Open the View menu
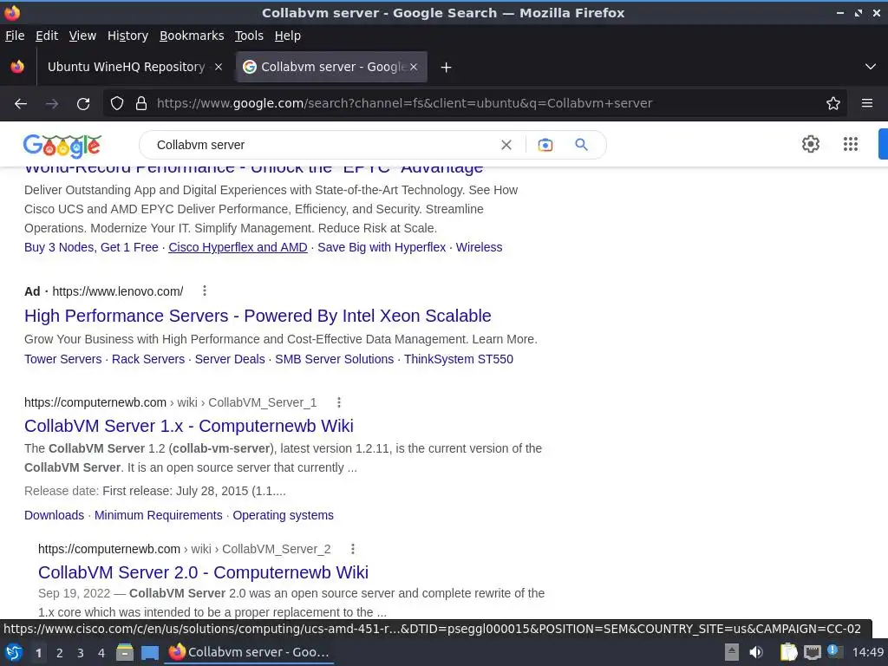The image size is (888, 666). [82, 36]
